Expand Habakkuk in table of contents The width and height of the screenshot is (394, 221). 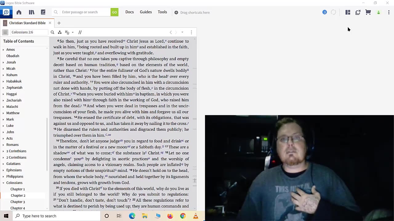(x=3, y=81)
